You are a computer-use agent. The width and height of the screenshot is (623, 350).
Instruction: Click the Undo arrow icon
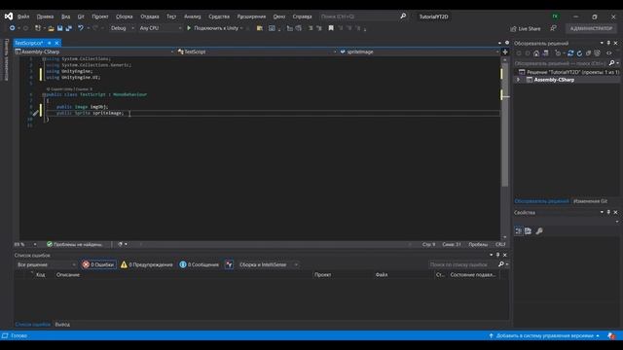(x=81, y=28)
